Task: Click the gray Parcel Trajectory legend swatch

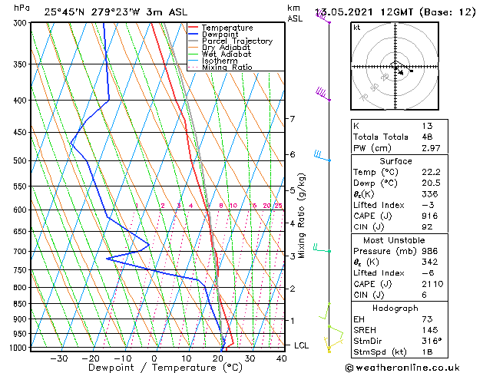Action: [193, 41]
